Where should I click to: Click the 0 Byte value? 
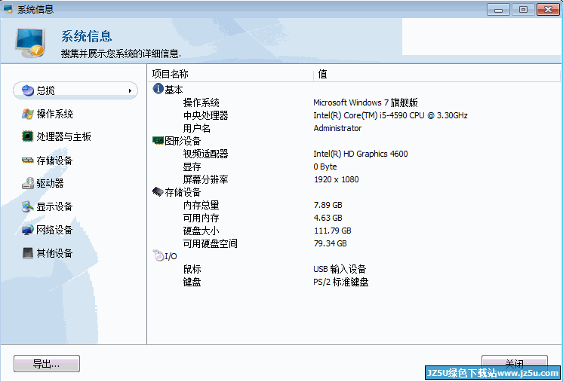point(325,167)
